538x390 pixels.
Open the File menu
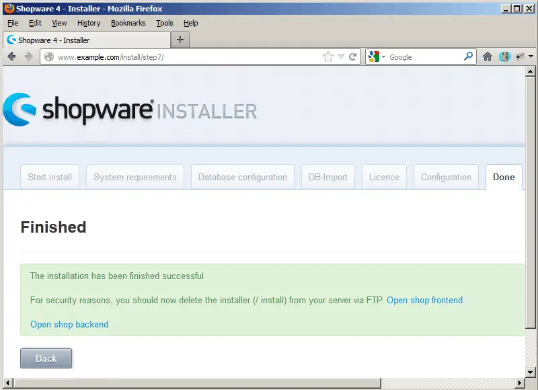(13, 23)
